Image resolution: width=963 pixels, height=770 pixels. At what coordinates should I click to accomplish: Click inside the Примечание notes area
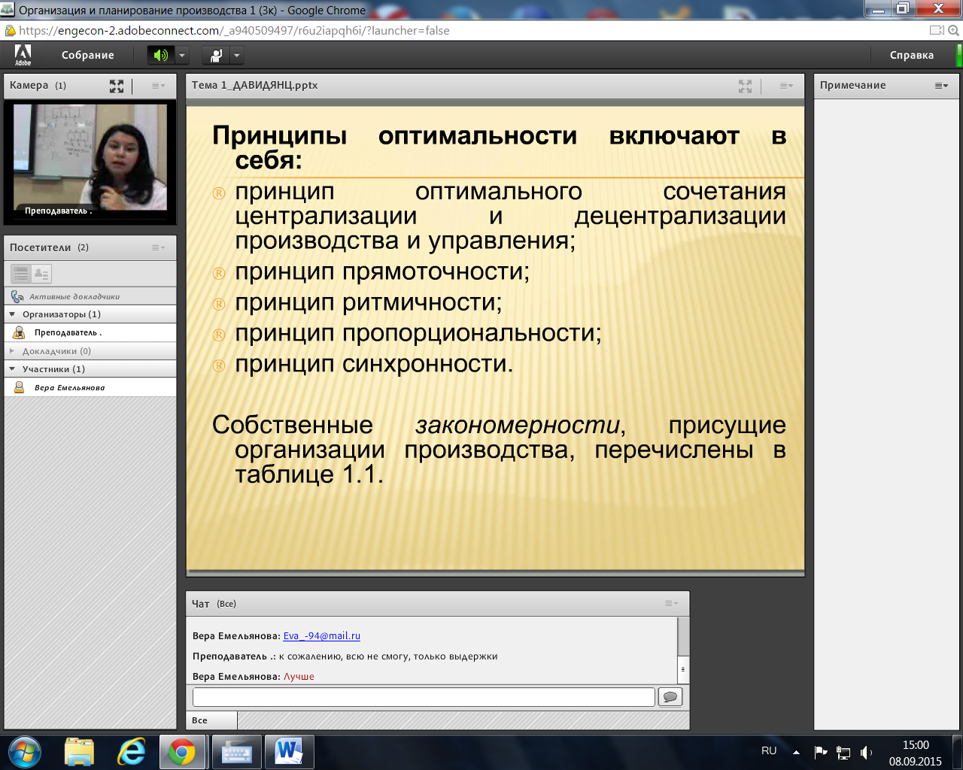coord(886,414)
